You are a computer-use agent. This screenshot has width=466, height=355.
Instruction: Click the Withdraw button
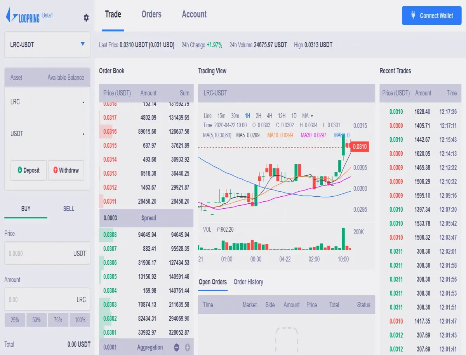(66, 170)
